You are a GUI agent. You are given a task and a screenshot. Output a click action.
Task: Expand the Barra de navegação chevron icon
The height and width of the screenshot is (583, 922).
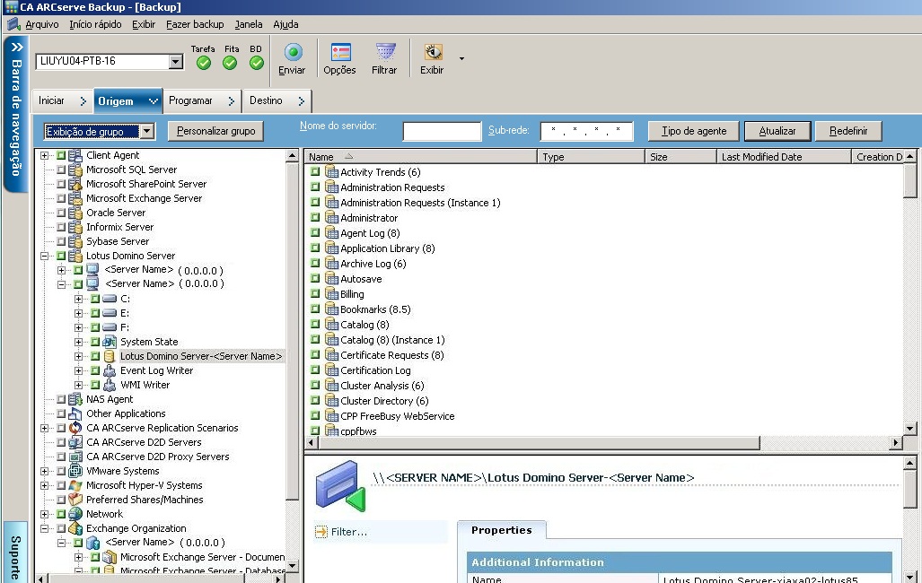coord(16,47)
